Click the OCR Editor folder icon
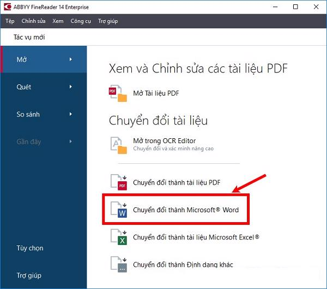This screenshot has height=289, width=327. (x=118, y=144)
